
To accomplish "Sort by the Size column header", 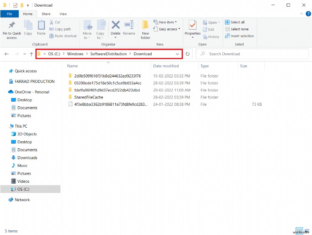I will click(251, 66).
